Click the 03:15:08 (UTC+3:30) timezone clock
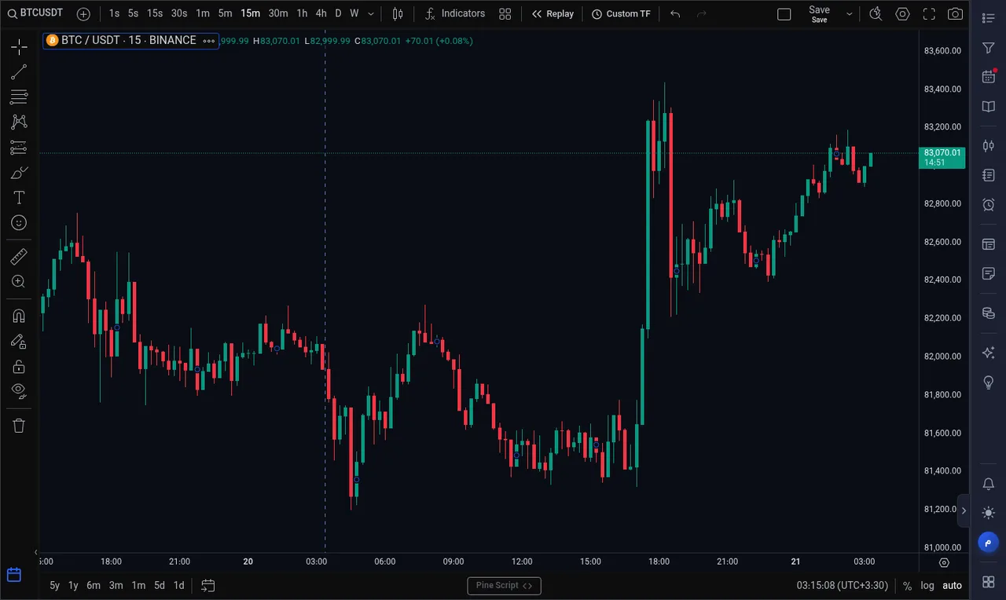 point(843,586)
